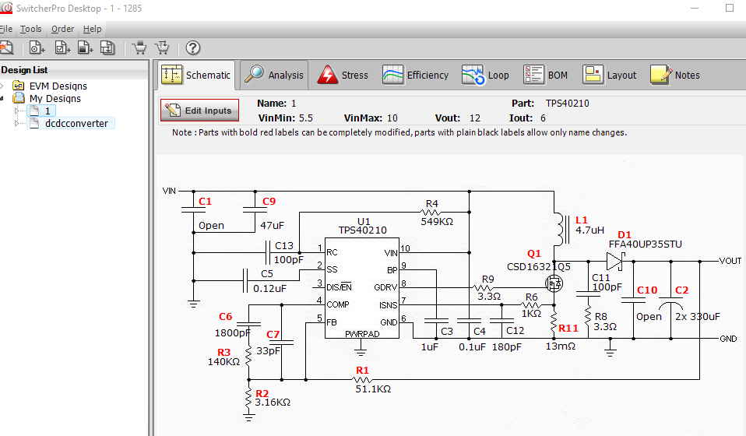
Task: Click the shopping cart with box icon
Action: [x=139, y=47]
